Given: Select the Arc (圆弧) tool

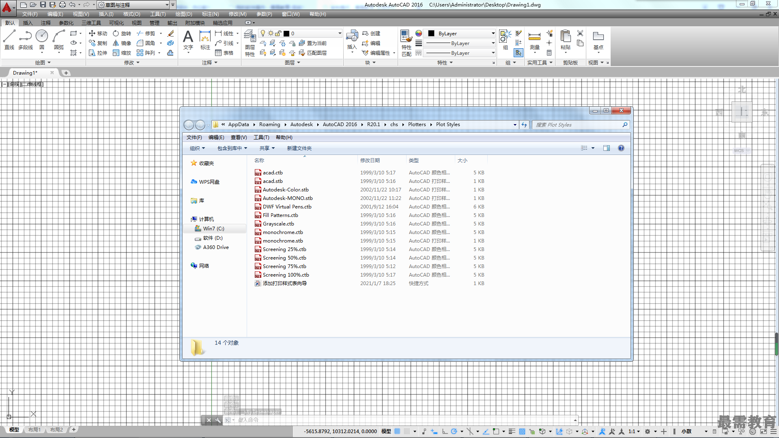Looking at the screenshot, I should (x=59, y=40).
